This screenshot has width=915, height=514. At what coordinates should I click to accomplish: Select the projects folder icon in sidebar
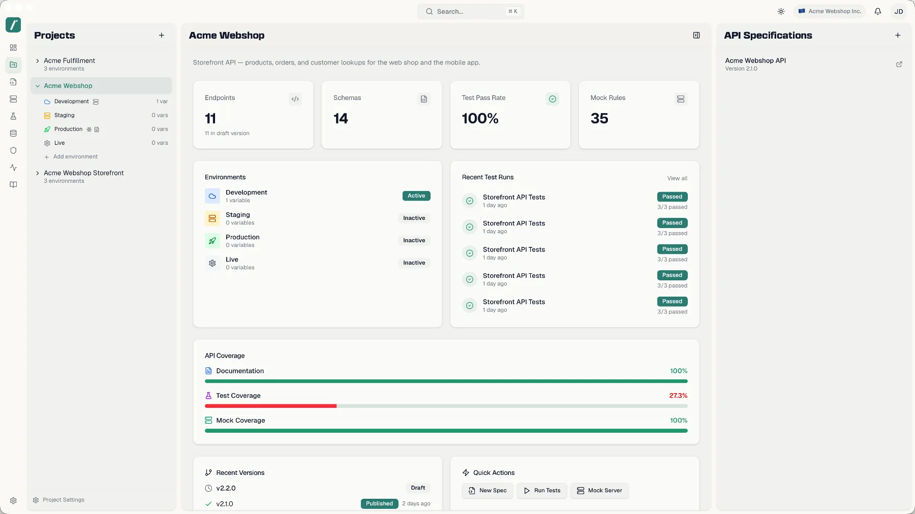coord(13,65)
